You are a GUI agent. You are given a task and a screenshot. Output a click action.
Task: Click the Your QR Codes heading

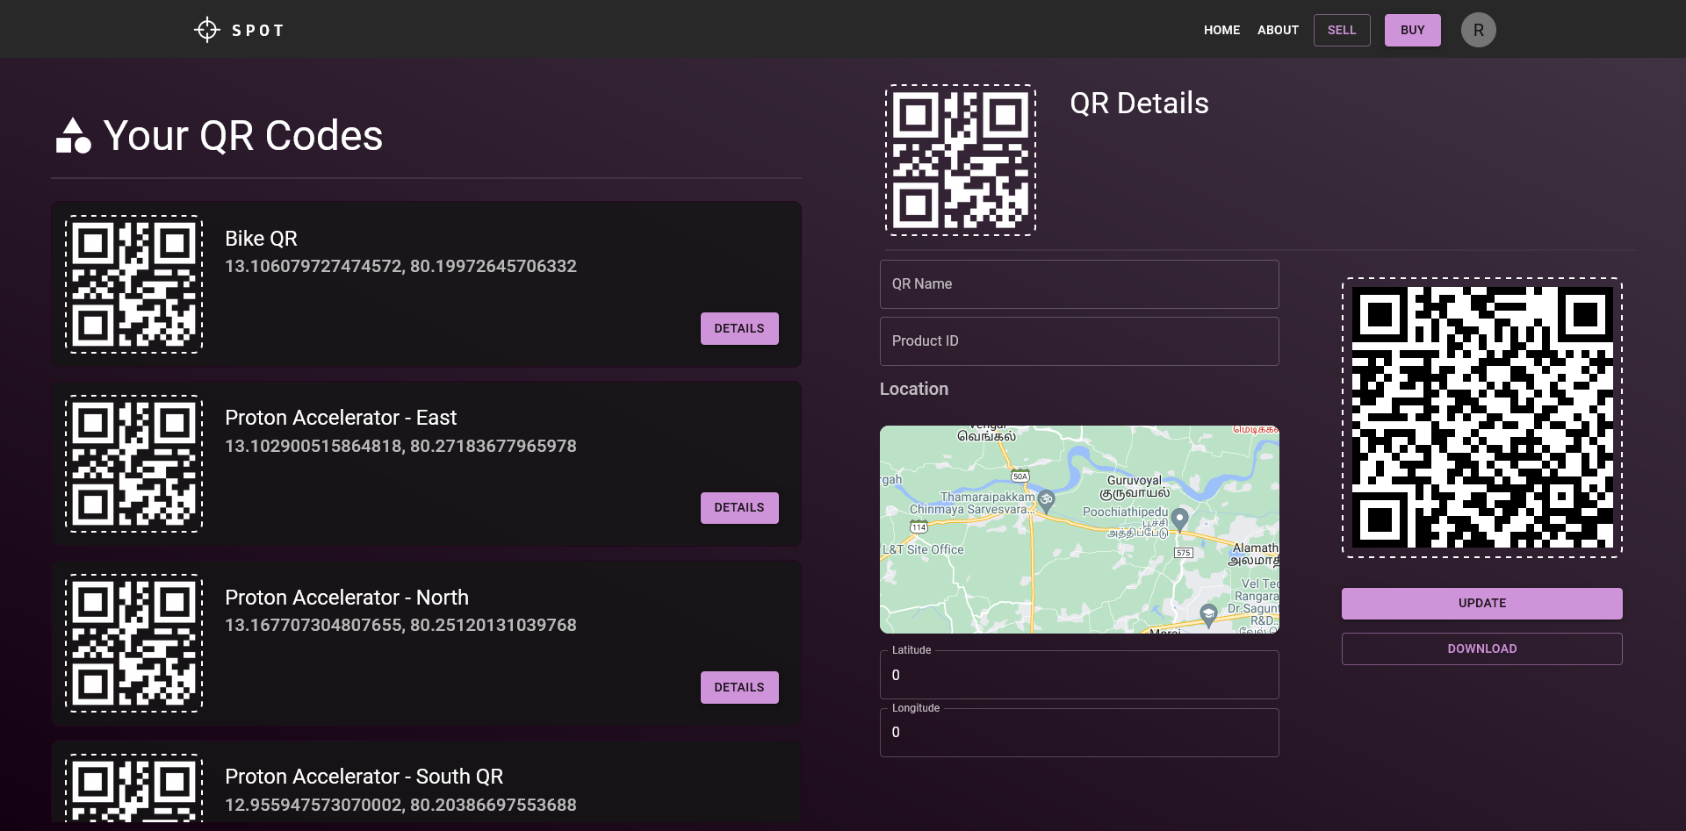[243, 136]
